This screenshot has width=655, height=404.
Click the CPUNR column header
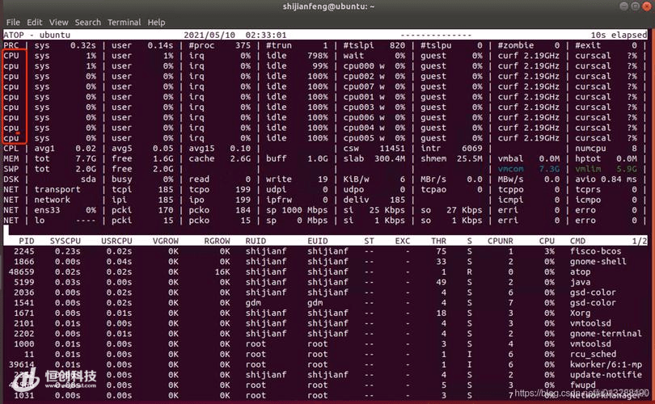click(x=501, y=241)
